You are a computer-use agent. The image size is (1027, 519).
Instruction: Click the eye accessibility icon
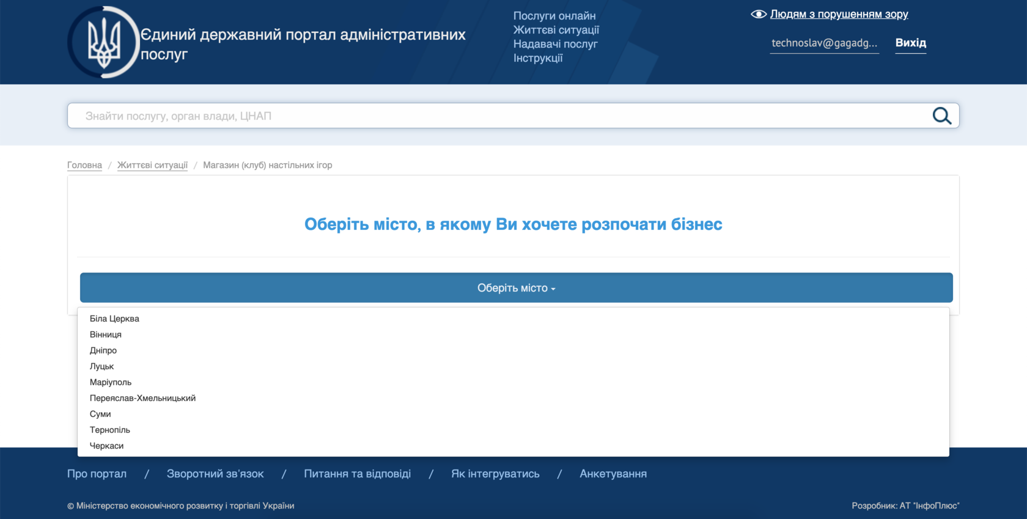tap(759, 14)
